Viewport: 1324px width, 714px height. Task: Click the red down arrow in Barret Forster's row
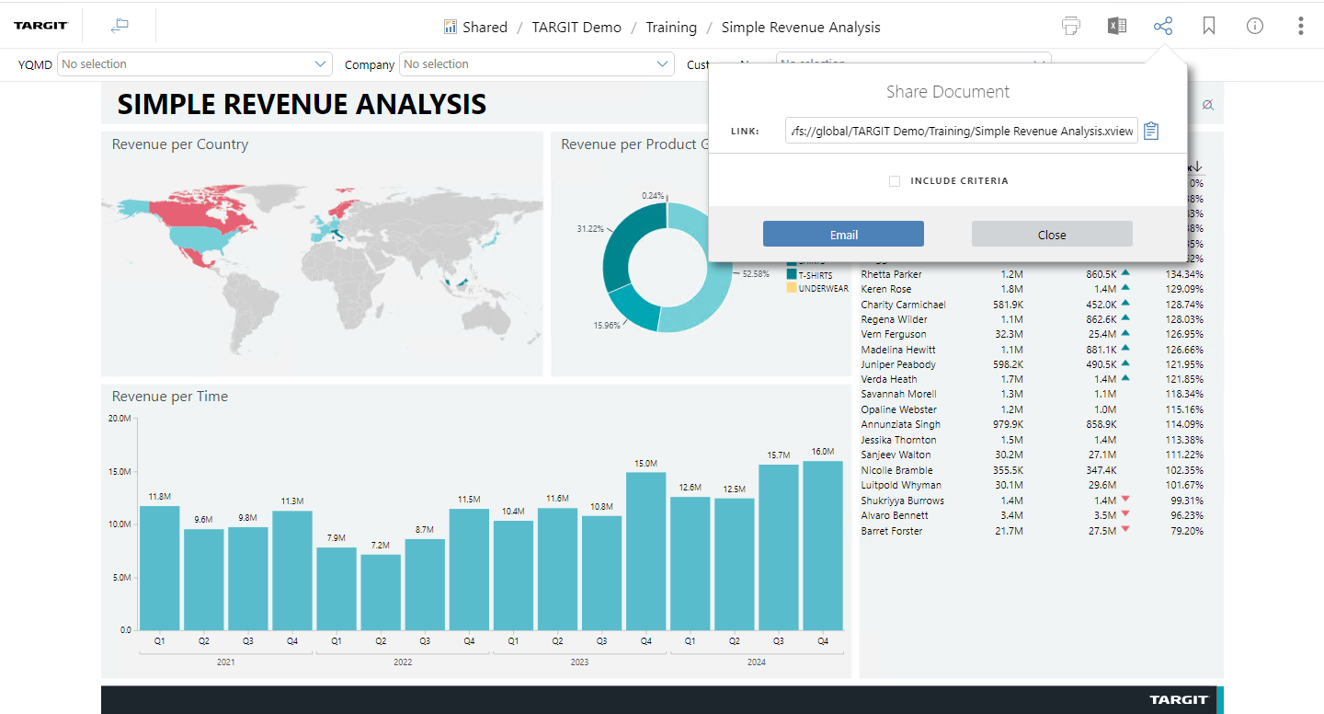[x=1125, y=530]
